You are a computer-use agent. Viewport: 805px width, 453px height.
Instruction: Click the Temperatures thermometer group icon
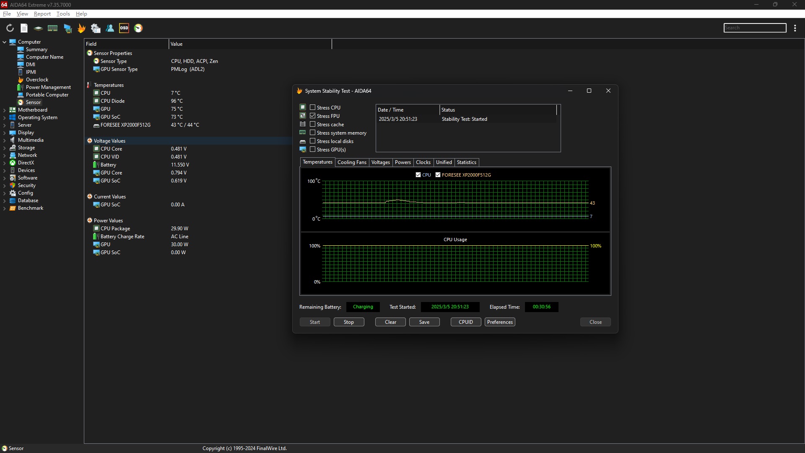click(89, 85)
